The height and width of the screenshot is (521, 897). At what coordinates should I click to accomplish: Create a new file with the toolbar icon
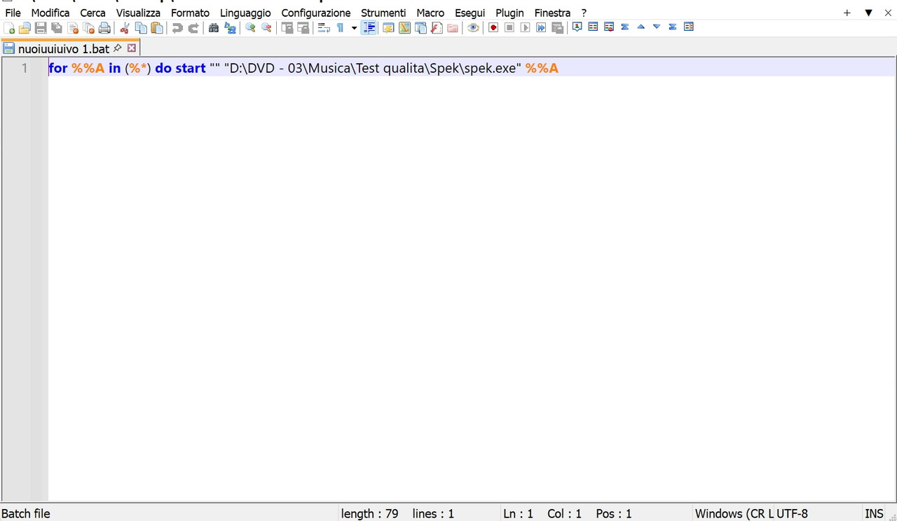(9, 28)
